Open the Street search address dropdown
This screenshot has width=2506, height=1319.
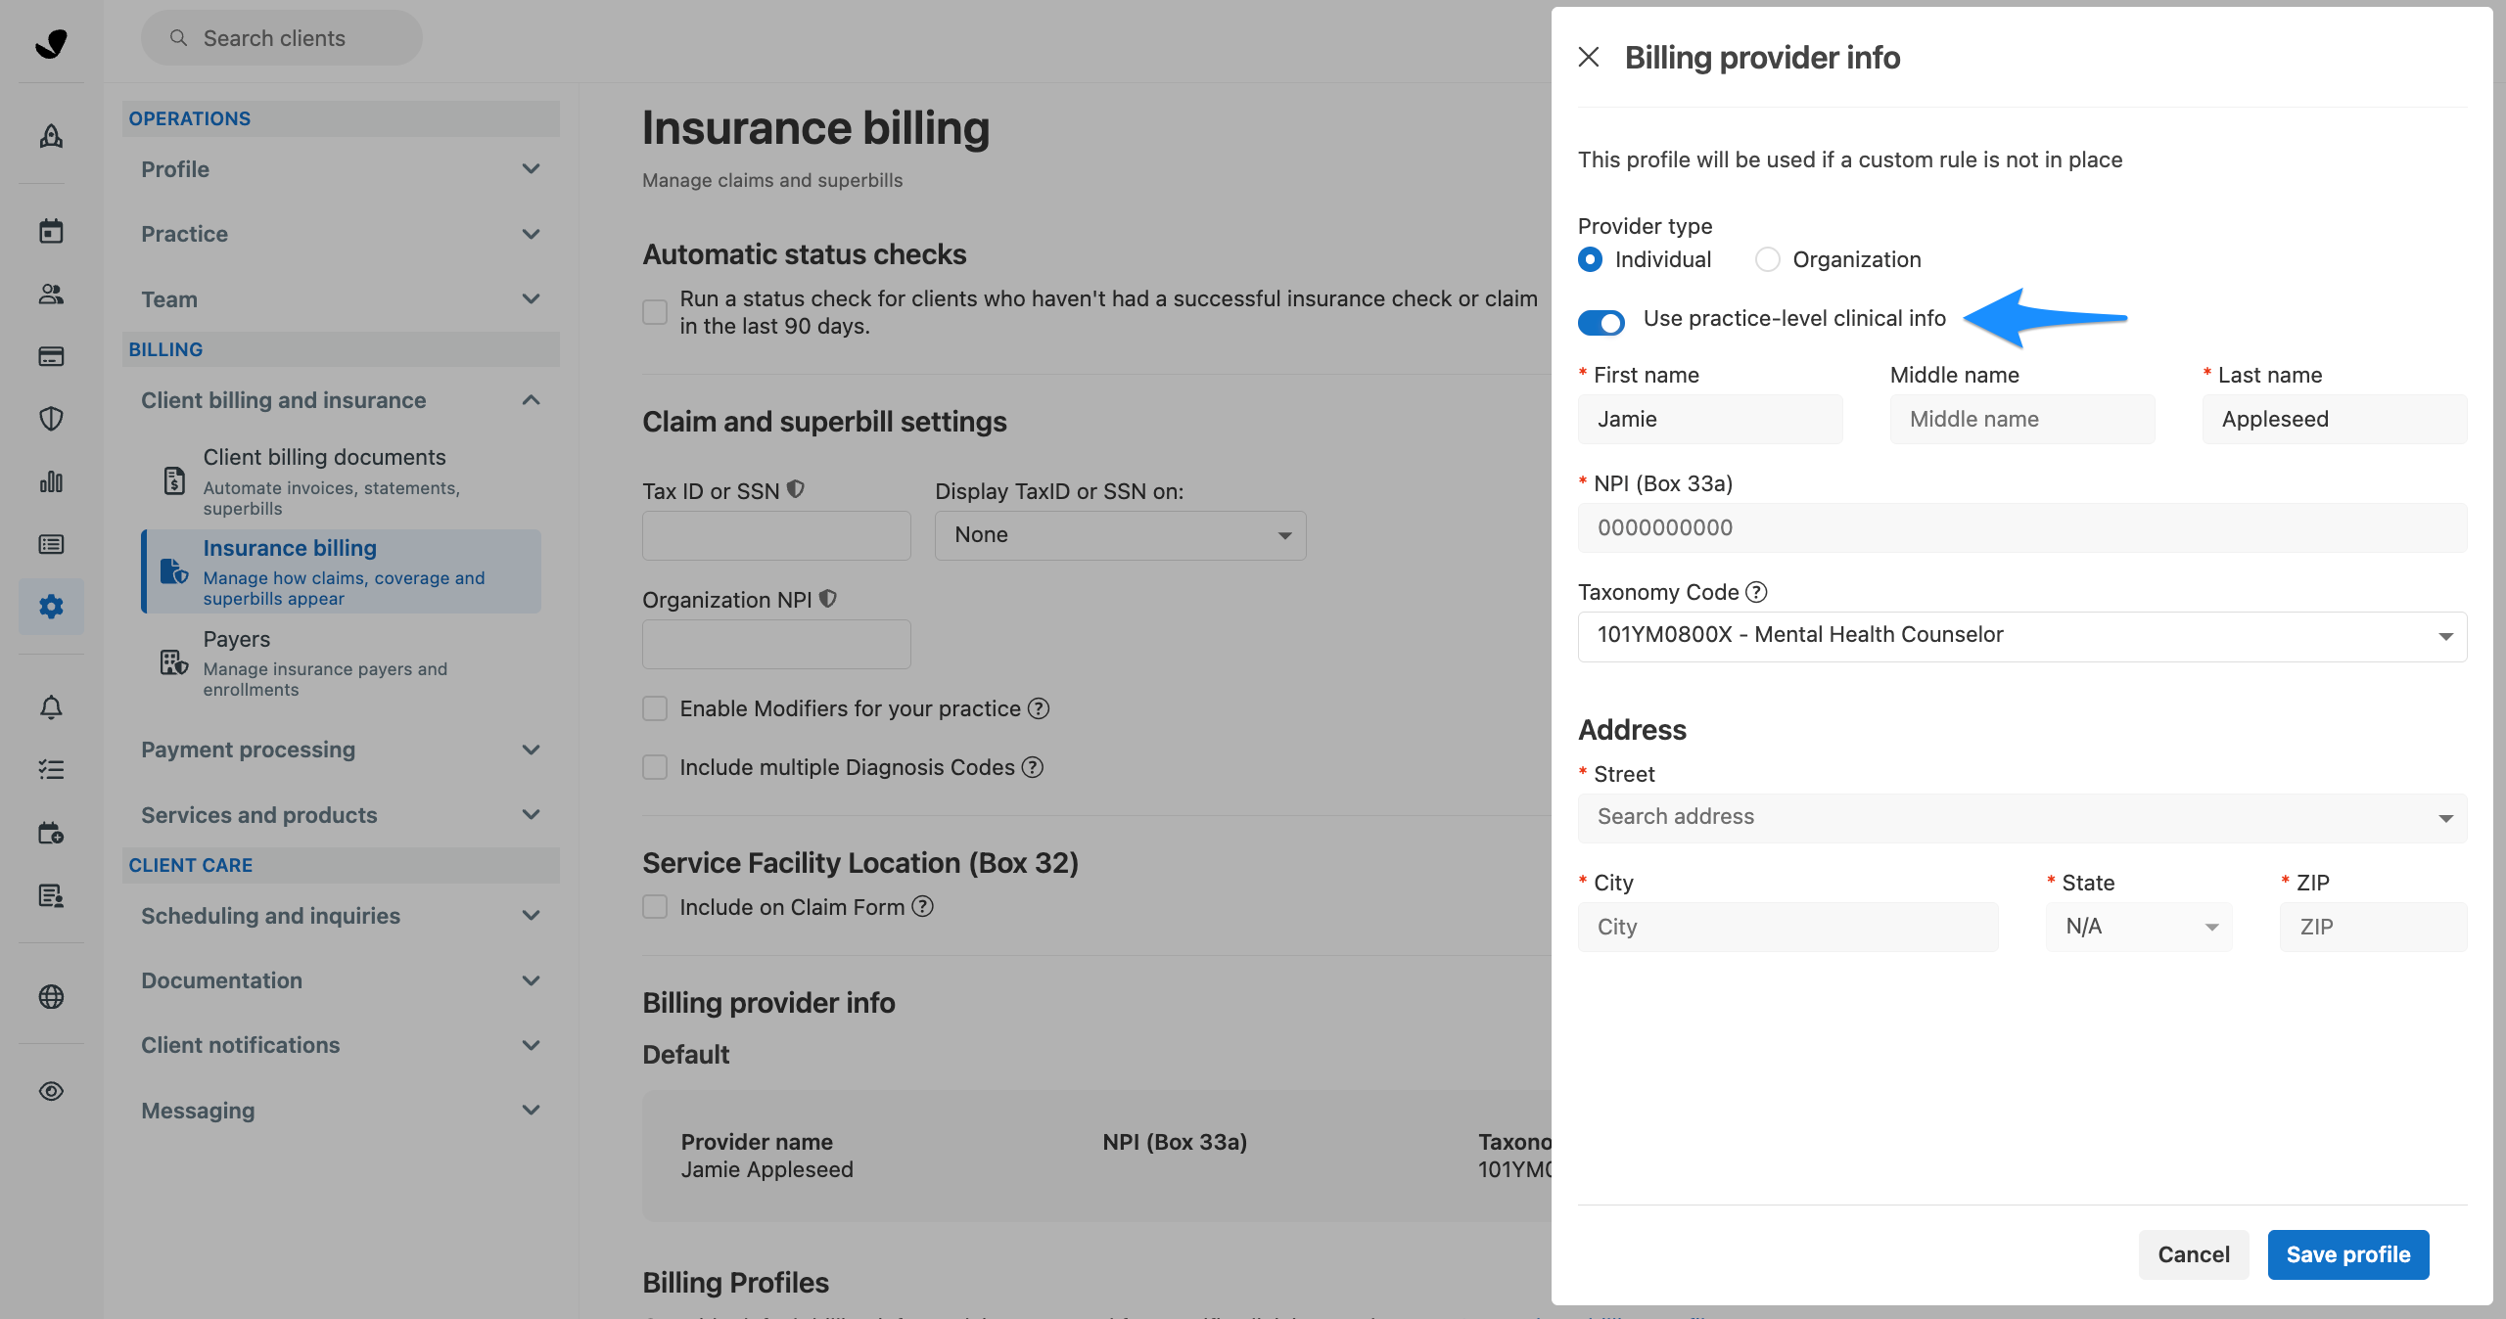click(x=2022, y=817)
